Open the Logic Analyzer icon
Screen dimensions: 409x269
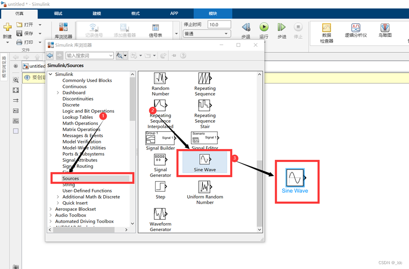pyautogui.click(x=356, y=27)
